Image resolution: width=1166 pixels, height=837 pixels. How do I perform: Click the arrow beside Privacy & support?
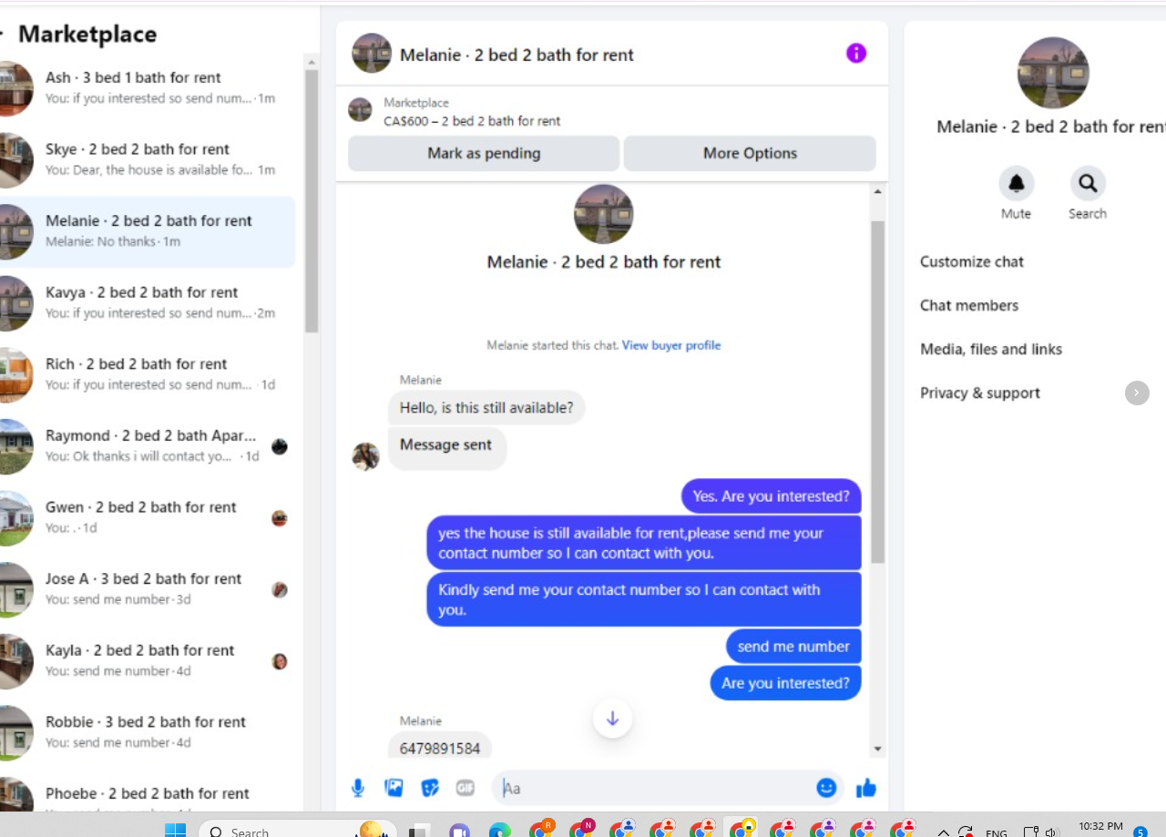pyautogui.click(x=1137, y=393)
